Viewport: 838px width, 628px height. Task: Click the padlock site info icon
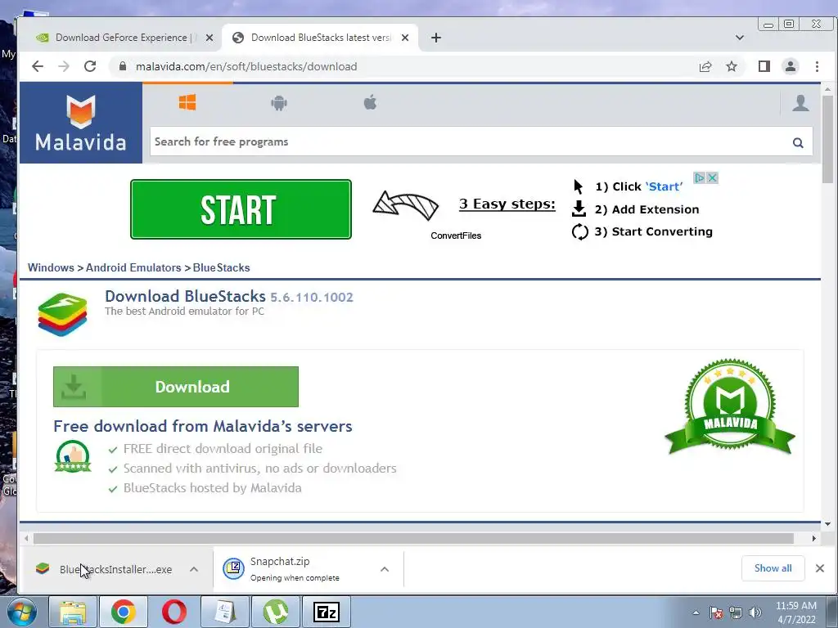pos(123,66)
